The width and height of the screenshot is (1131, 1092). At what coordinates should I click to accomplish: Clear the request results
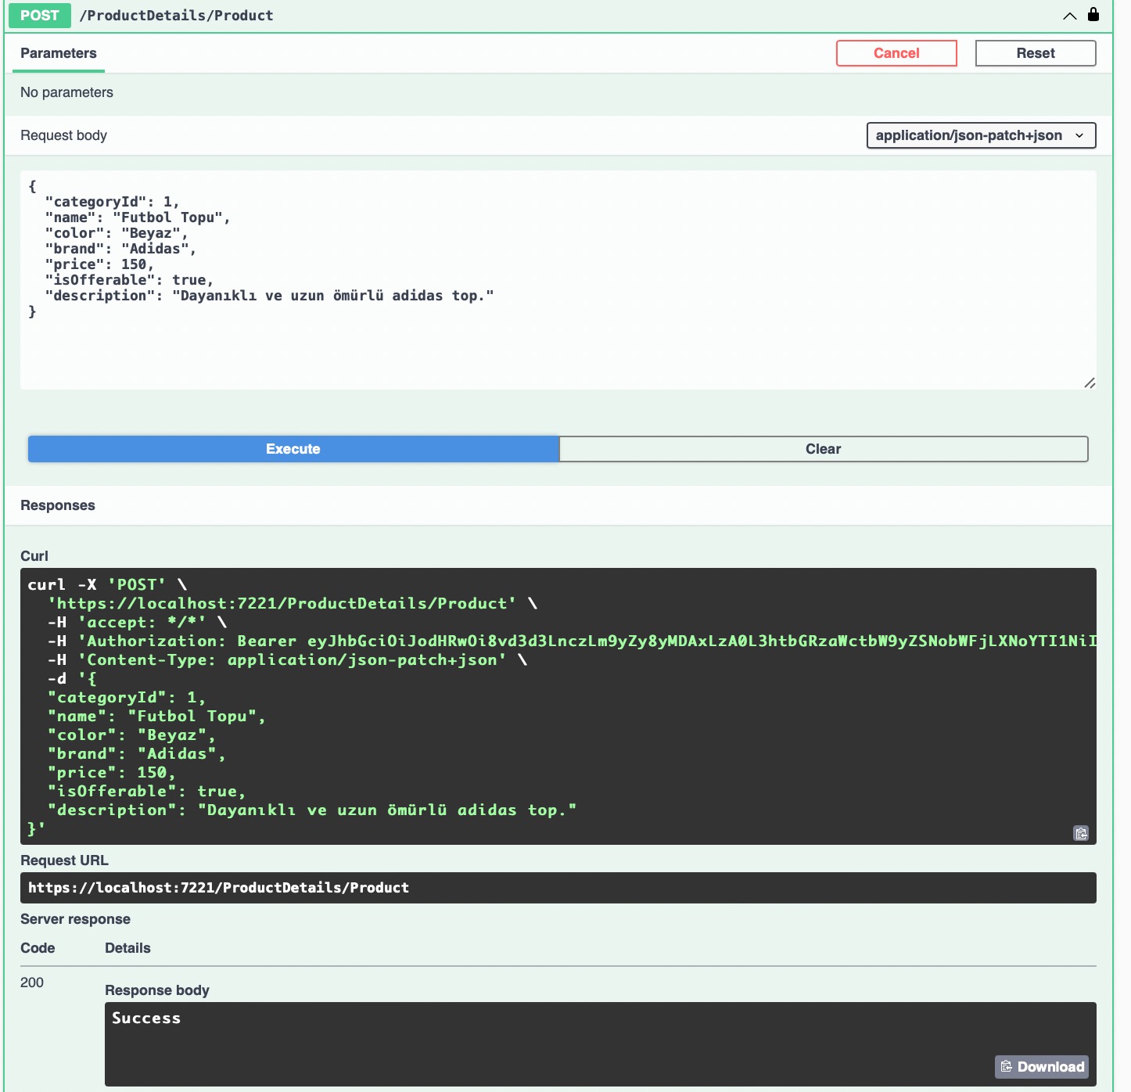click(823, 449)
